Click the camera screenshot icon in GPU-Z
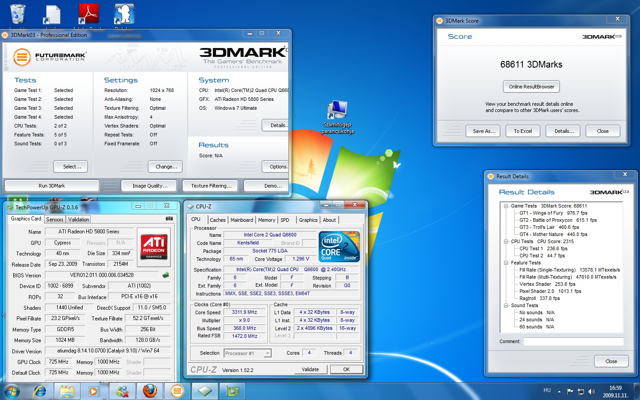 [169, 219]
